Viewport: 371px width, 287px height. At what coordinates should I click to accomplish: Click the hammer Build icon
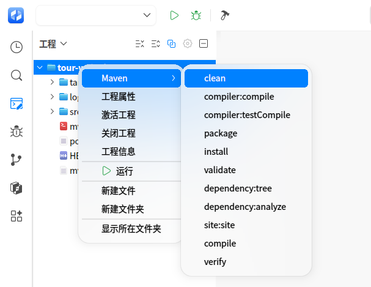point(224,15)
